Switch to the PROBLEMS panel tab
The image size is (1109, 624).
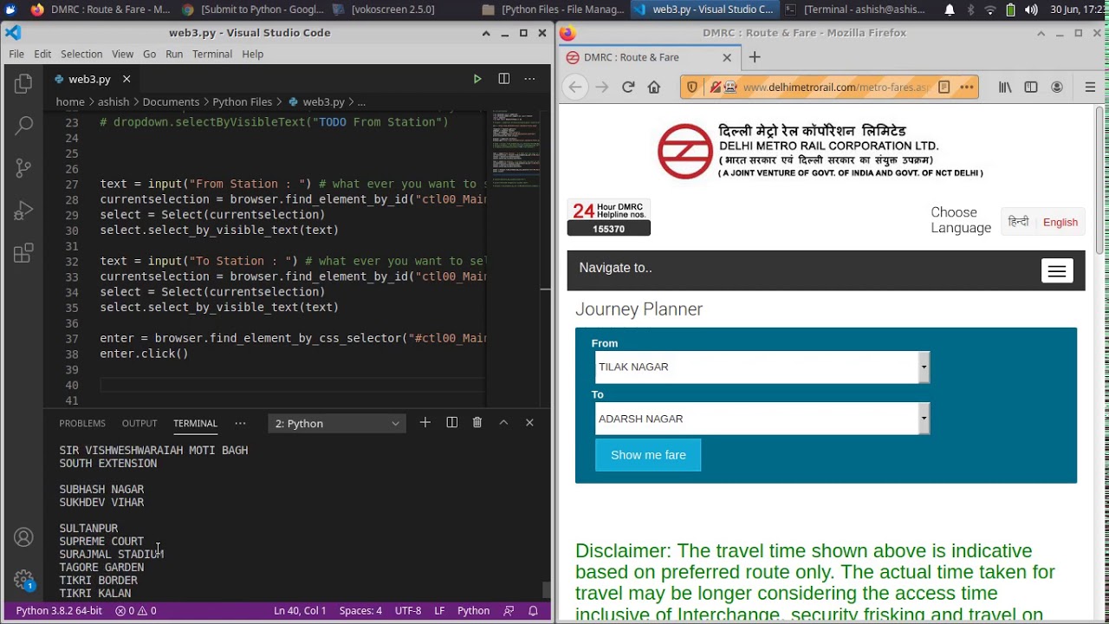click(82, 423)
